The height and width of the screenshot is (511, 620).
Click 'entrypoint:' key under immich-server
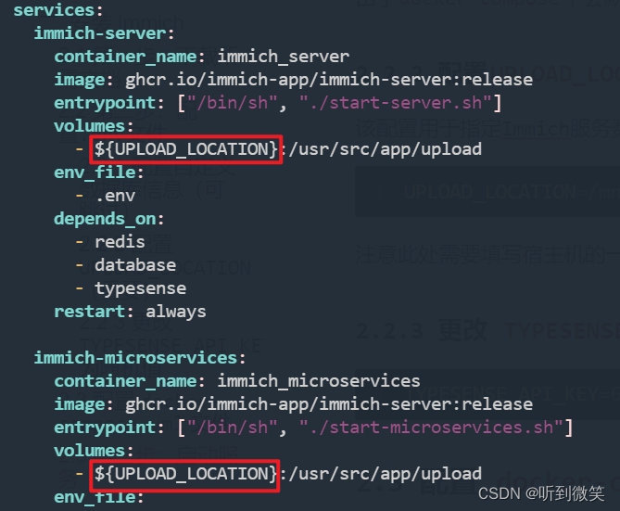coord(108,103)
